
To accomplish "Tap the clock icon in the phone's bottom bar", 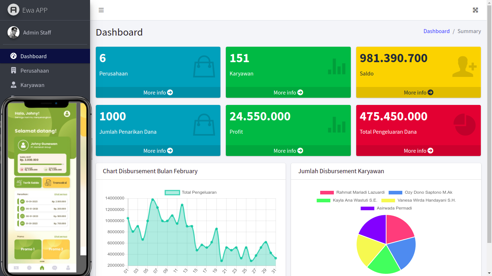I will 29,268.
